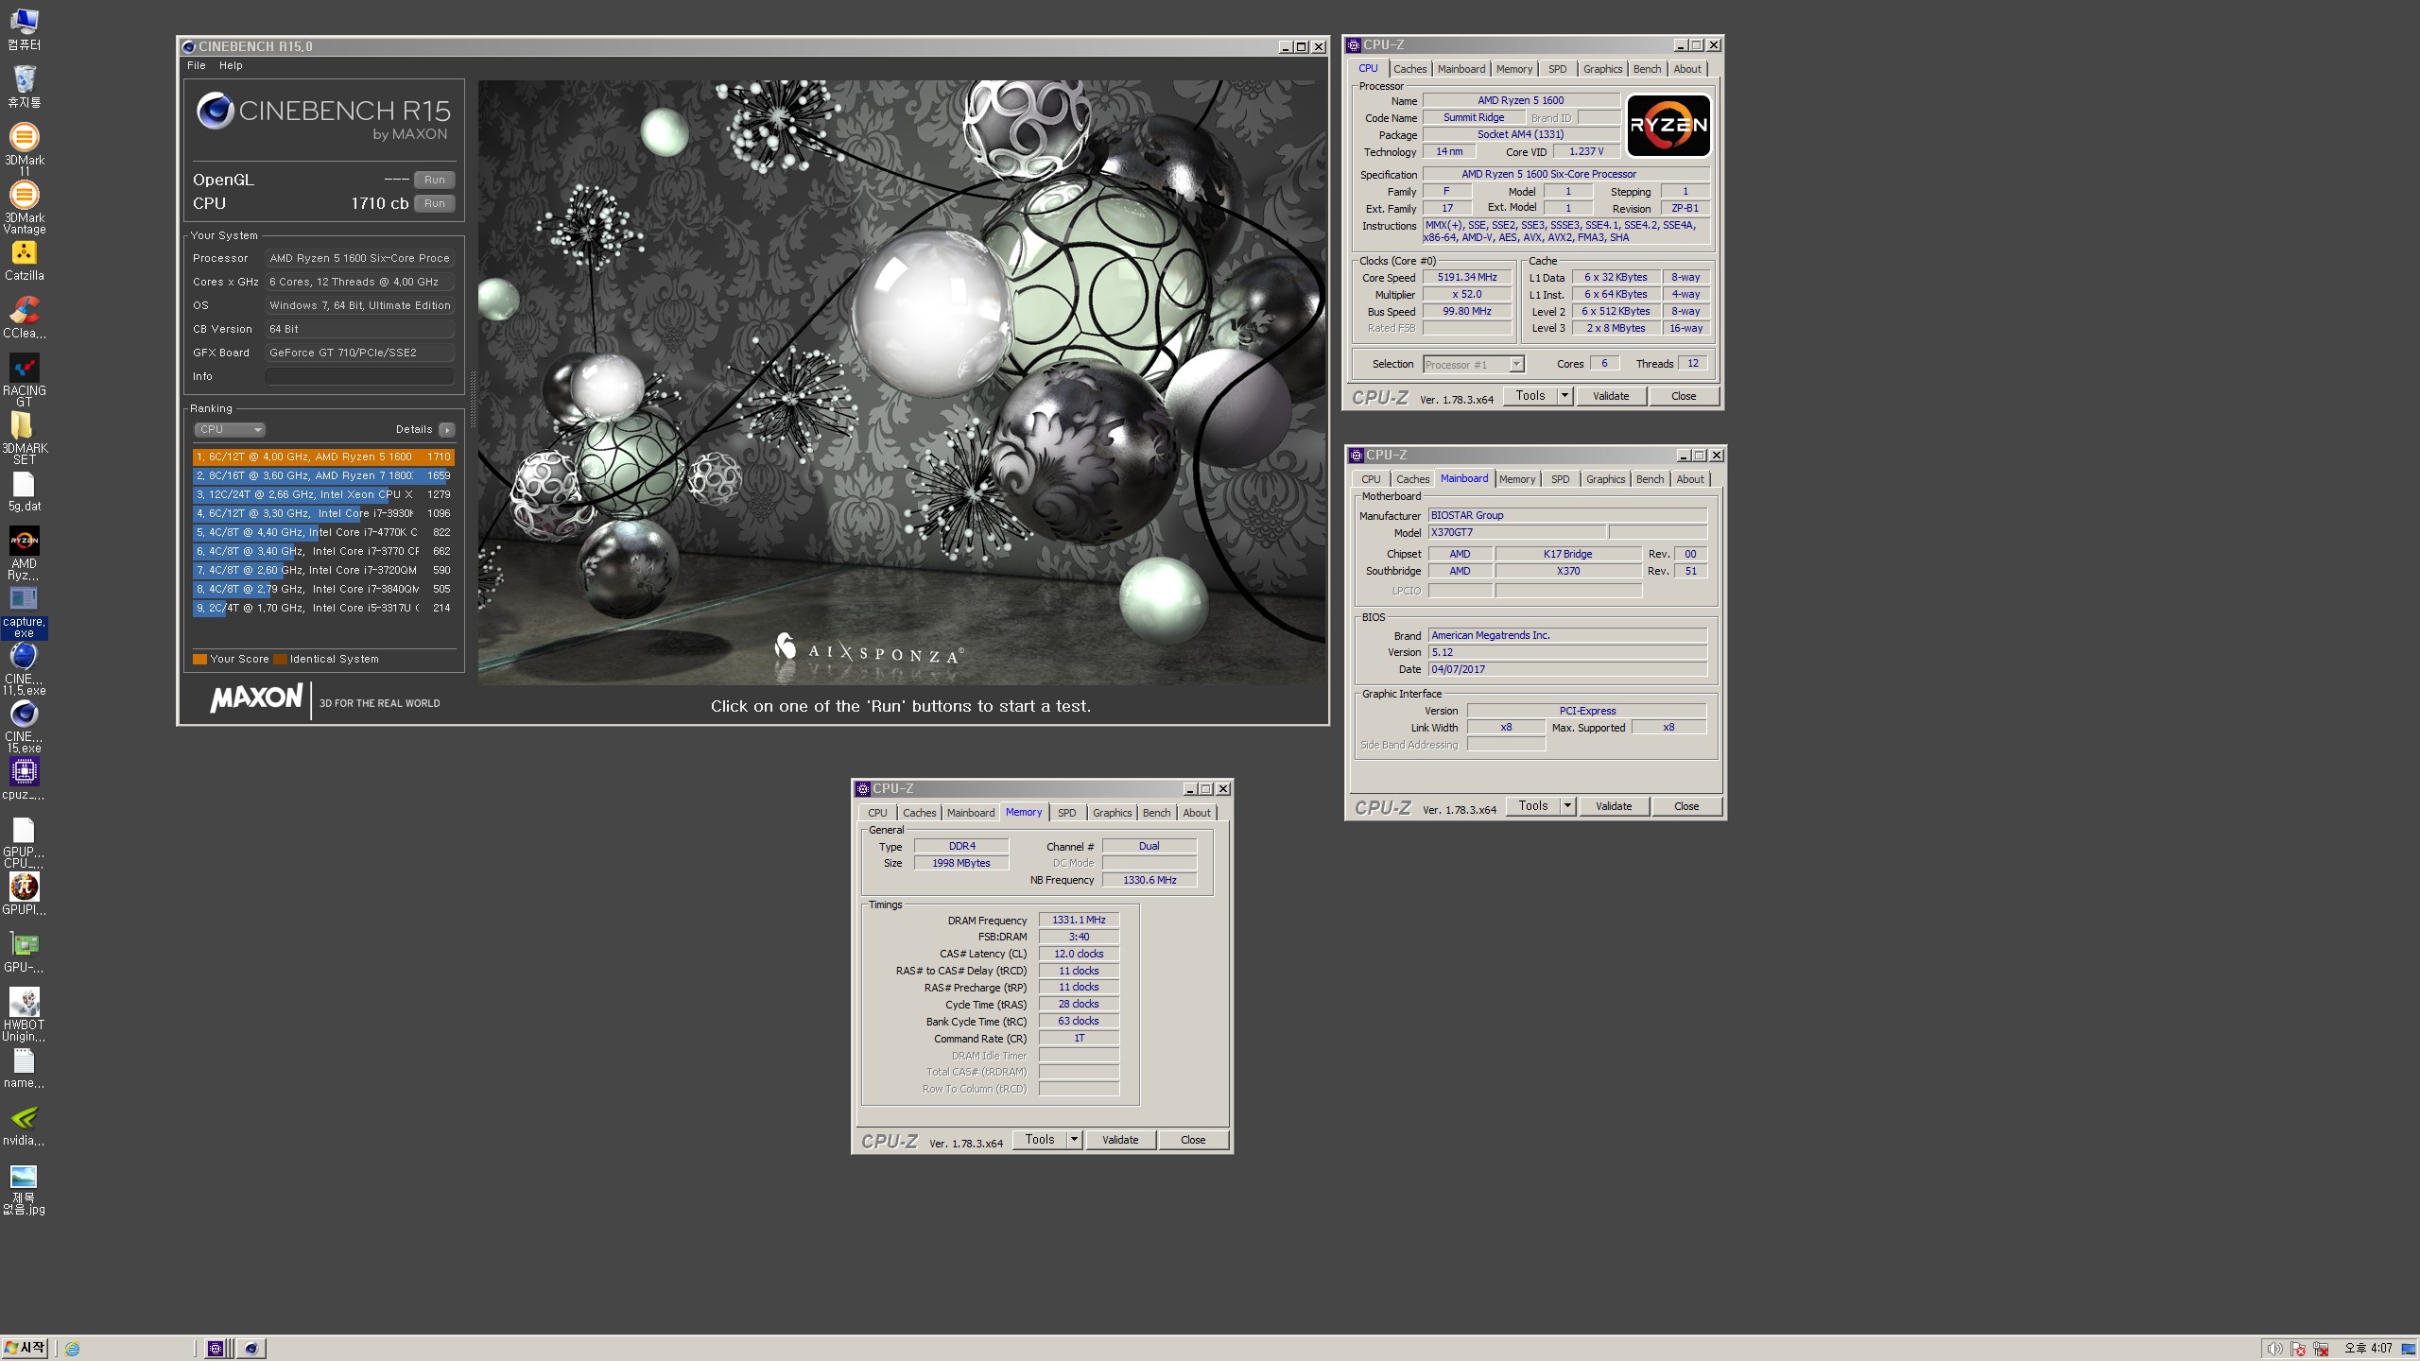Image resolution: width=2420 pixels, height=1361 pixels.
Task: Select the 3DMARK SET folder icon
Action: coord(24,438)
